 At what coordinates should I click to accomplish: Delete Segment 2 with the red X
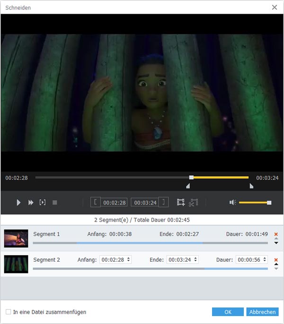click(276, 260)
